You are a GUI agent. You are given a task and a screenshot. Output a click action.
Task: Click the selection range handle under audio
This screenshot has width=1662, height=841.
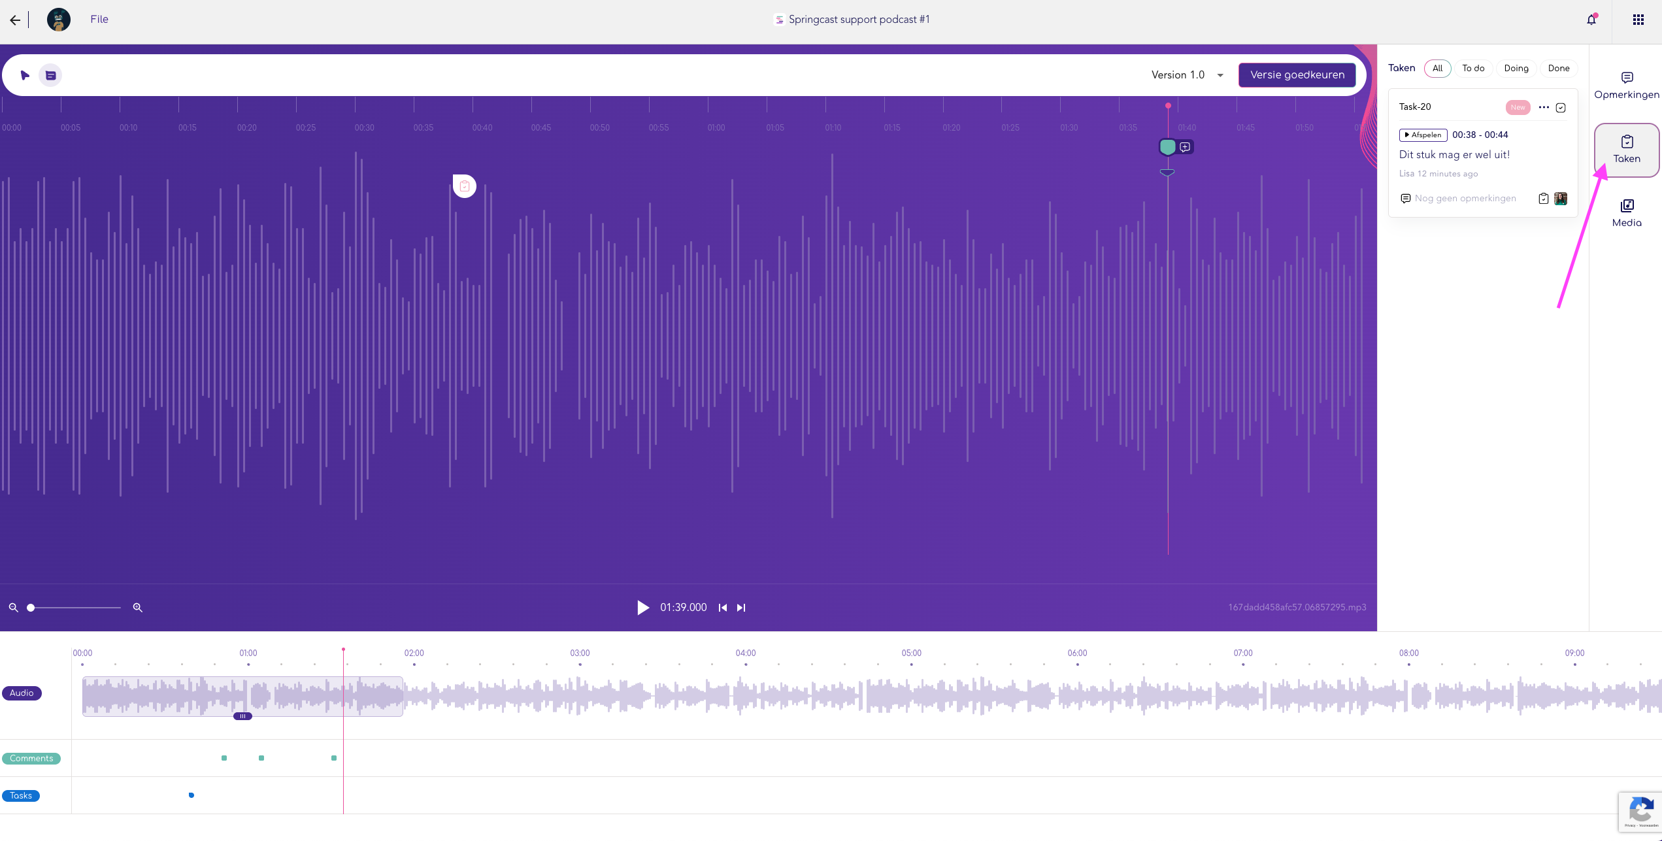click(242, 716)
